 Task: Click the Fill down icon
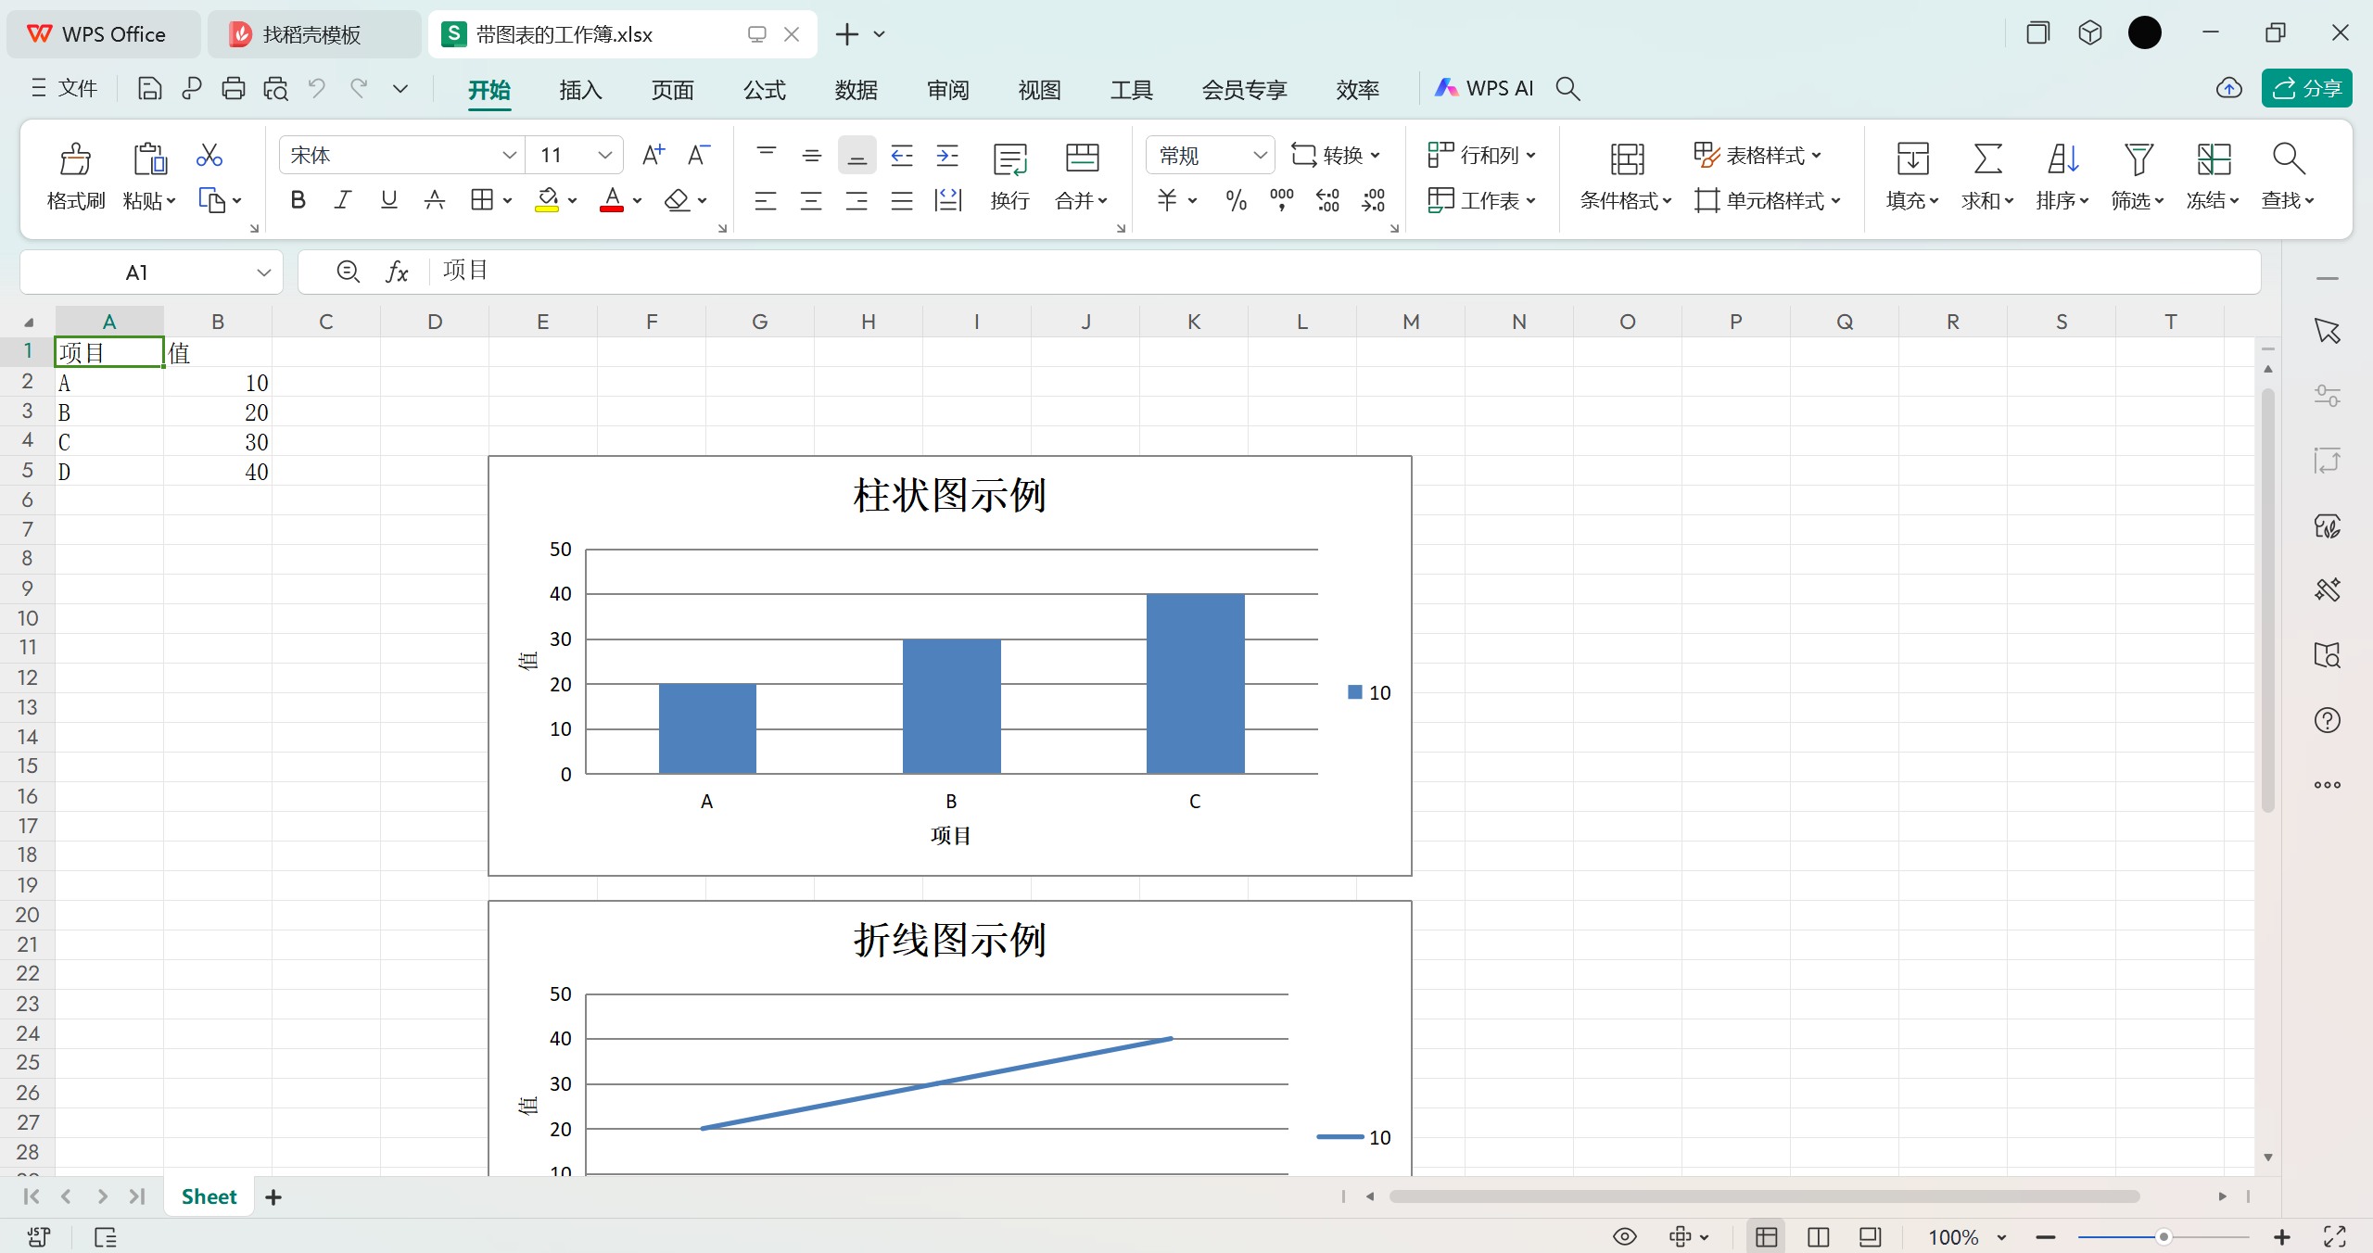click(1912, 158)
